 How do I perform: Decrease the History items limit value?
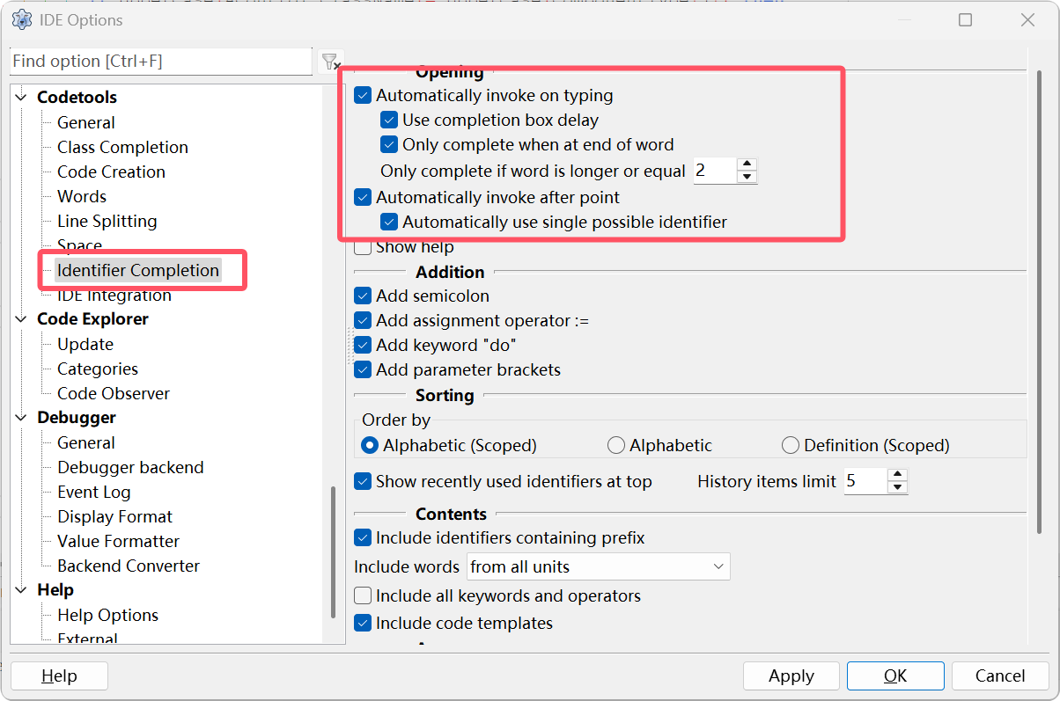[x=897, y=487]
